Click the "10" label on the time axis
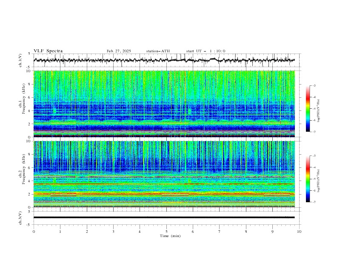The image size is (337, 260). point(299,232)
